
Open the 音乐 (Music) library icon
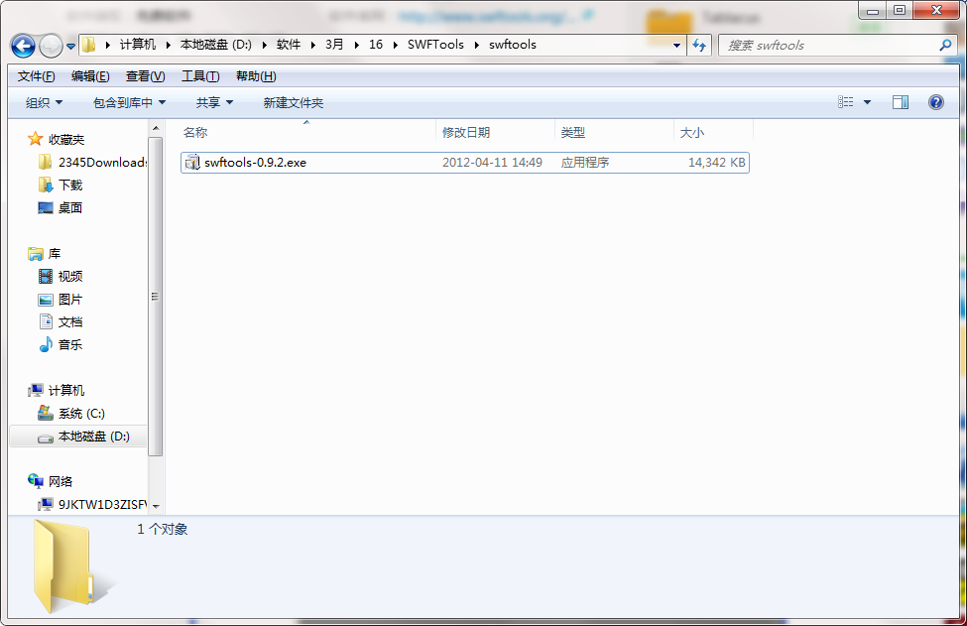(x=45, y=344)
